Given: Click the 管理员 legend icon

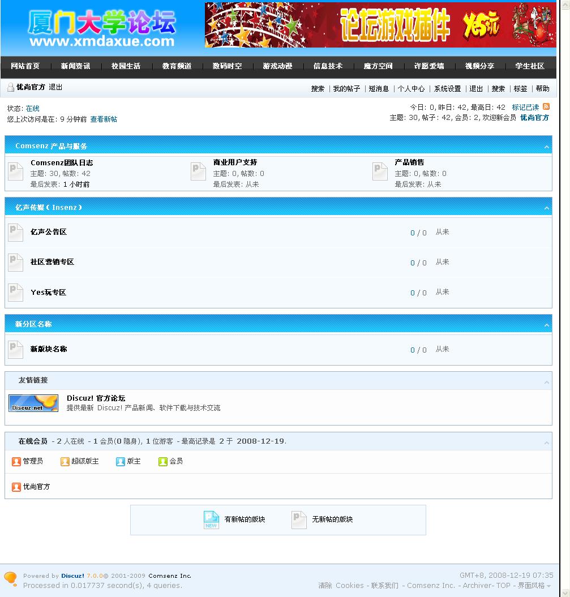Looking at the screenshot, I should point(16,462).
